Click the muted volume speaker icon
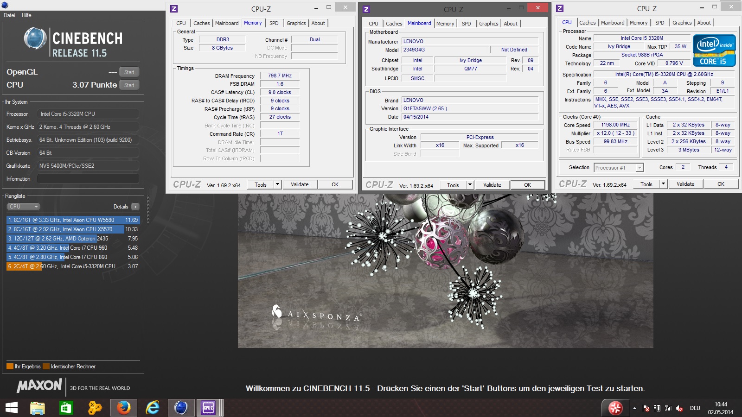The width and height of the screenshot is (742, 417). coord(679,408)
